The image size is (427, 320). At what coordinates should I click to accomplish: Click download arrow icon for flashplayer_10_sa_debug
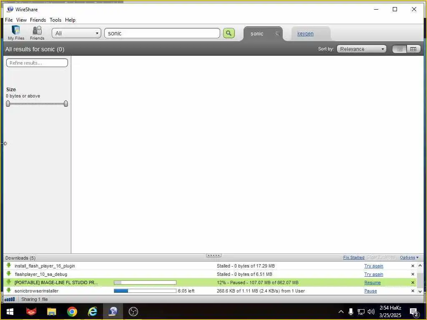[9, 274]
